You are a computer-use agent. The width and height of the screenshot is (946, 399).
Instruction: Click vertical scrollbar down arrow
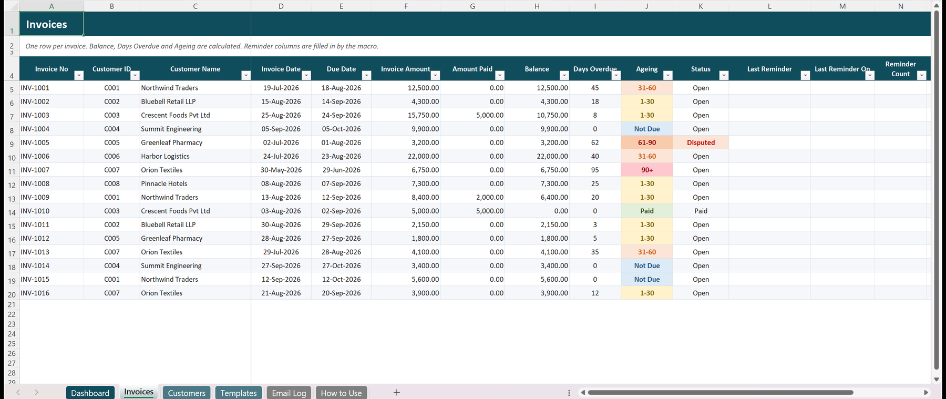(x=937, y=379)
